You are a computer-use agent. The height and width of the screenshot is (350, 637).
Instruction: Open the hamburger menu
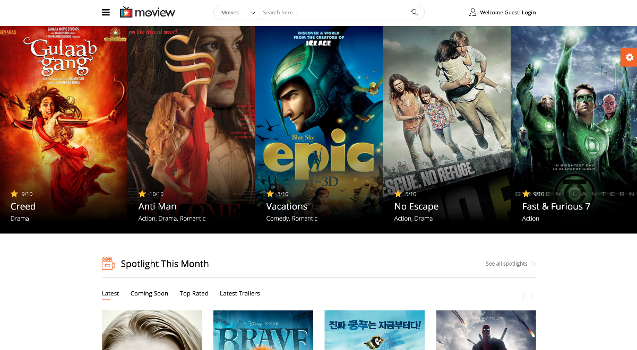click(106, 12)
